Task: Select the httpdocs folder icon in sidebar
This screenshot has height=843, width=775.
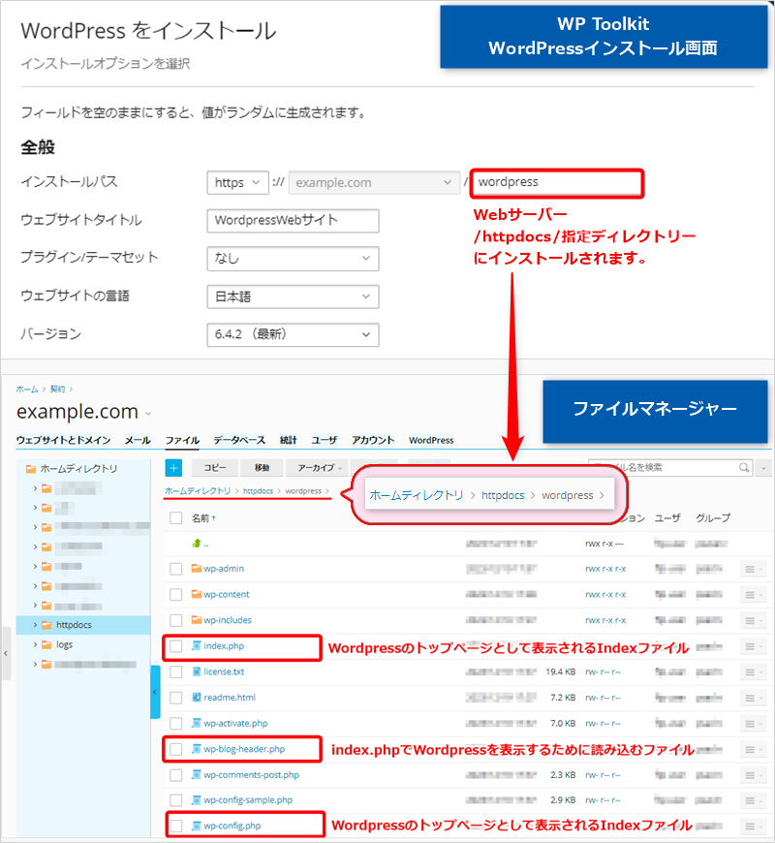Action: [x=46, y=625]
